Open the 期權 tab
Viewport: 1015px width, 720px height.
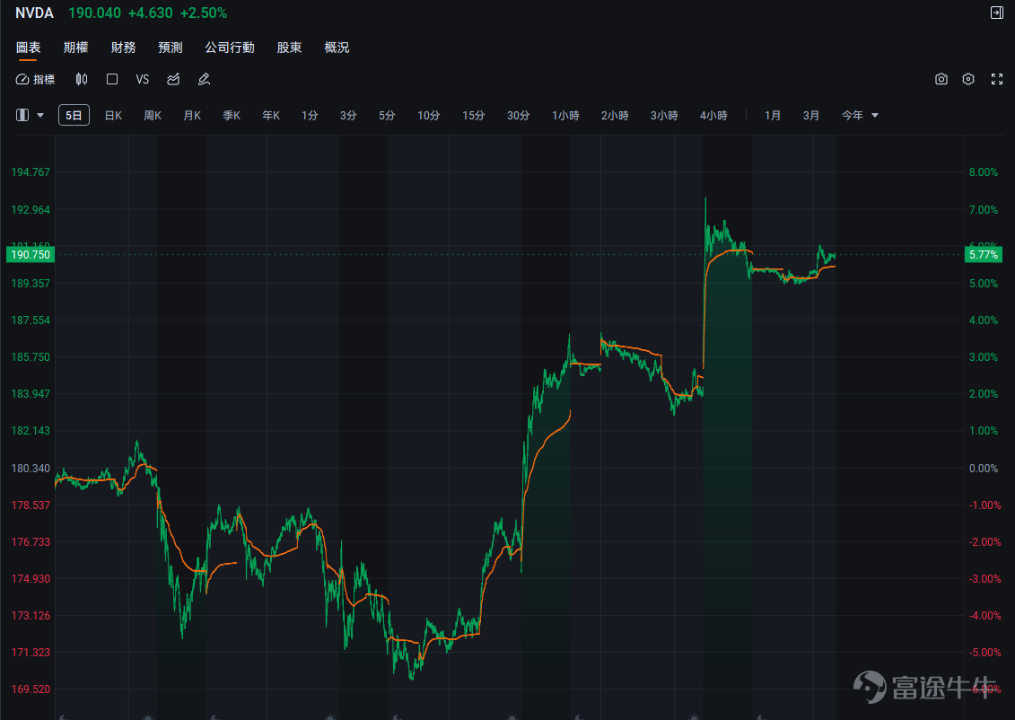[x=75, y=48]
